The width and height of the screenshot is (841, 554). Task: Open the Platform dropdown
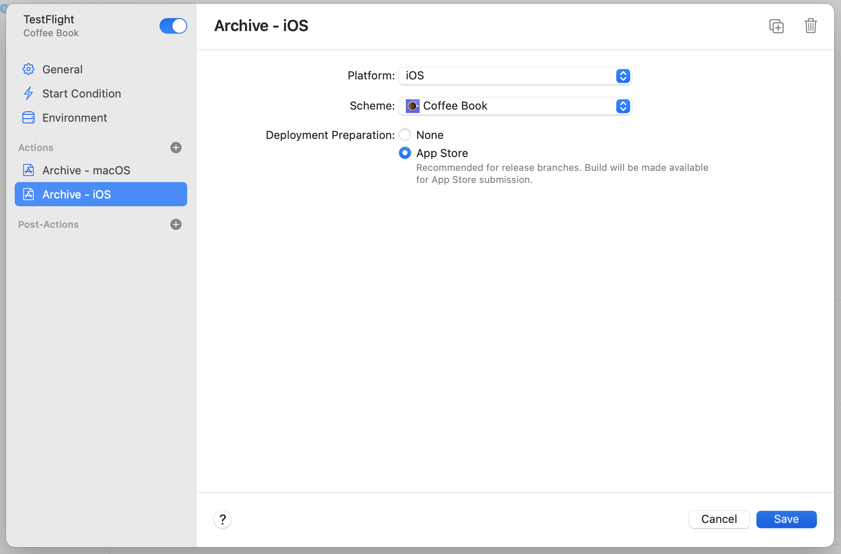(x=515, y=76)
